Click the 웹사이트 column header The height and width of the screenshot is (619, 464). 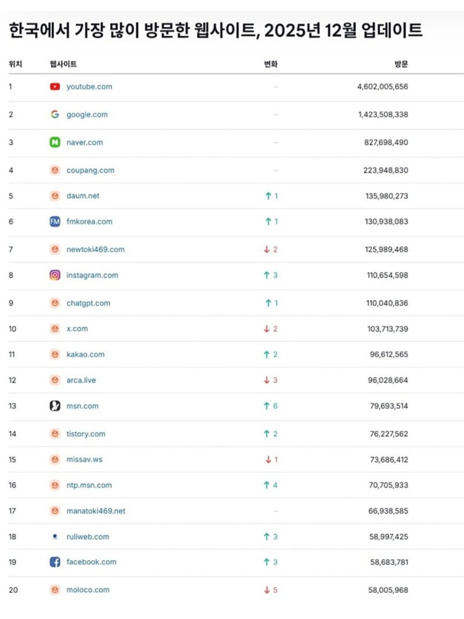point(63,64)
